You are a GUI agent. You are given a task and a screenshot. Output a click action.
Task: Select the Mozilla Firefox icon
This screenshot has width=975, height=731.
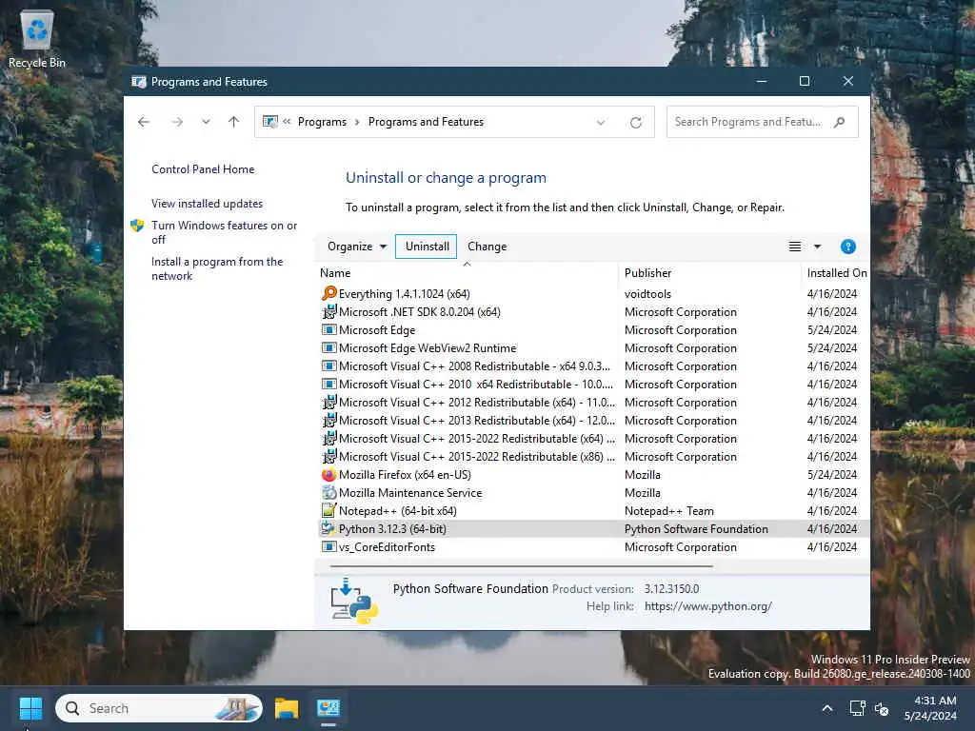click(328, 475)
